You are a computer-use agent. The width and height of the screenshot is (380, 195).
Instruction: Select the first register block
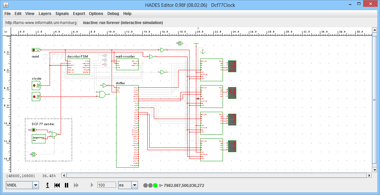tap(212, 70)
